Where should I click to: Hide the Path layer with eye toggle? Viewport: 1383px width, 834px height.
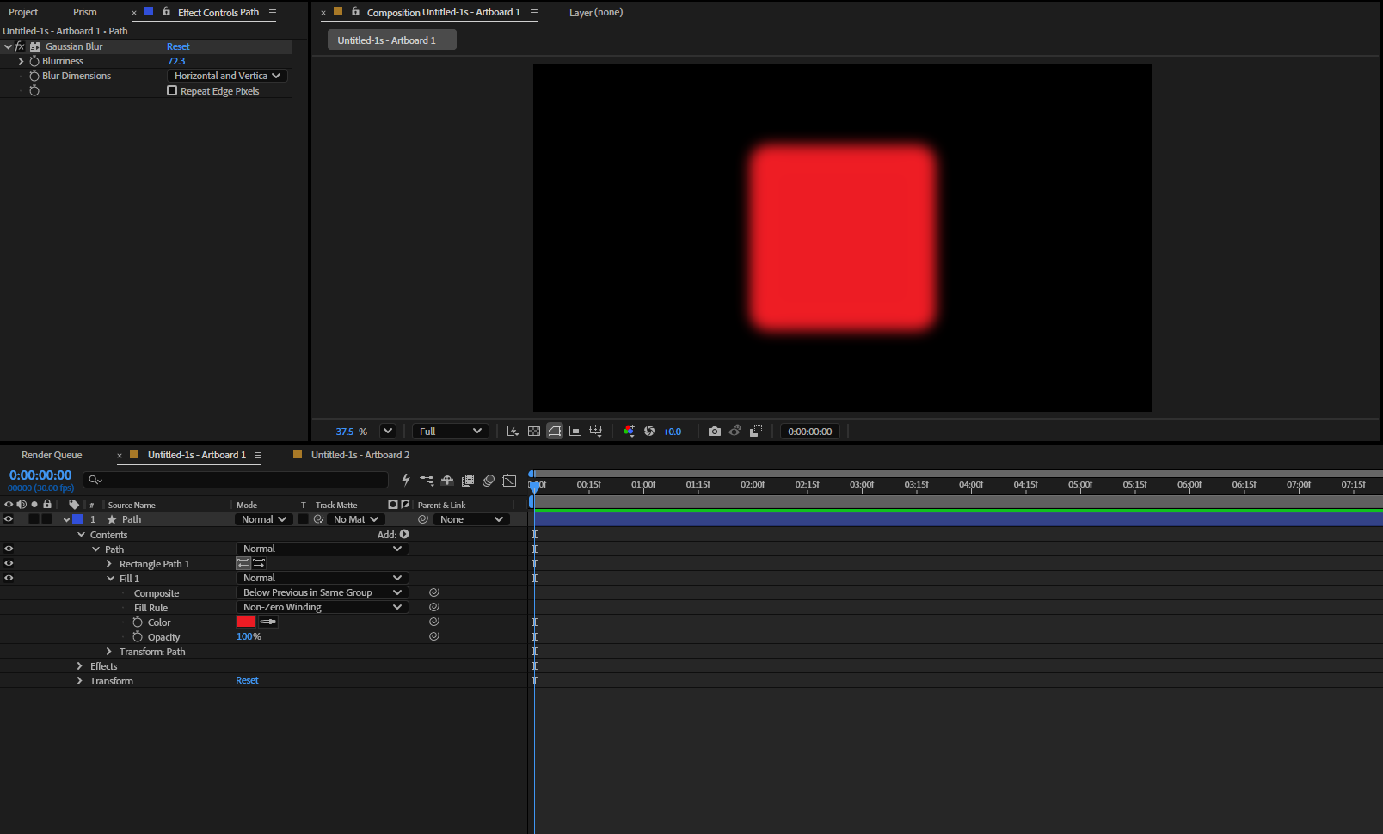click(x=9, y=519)
